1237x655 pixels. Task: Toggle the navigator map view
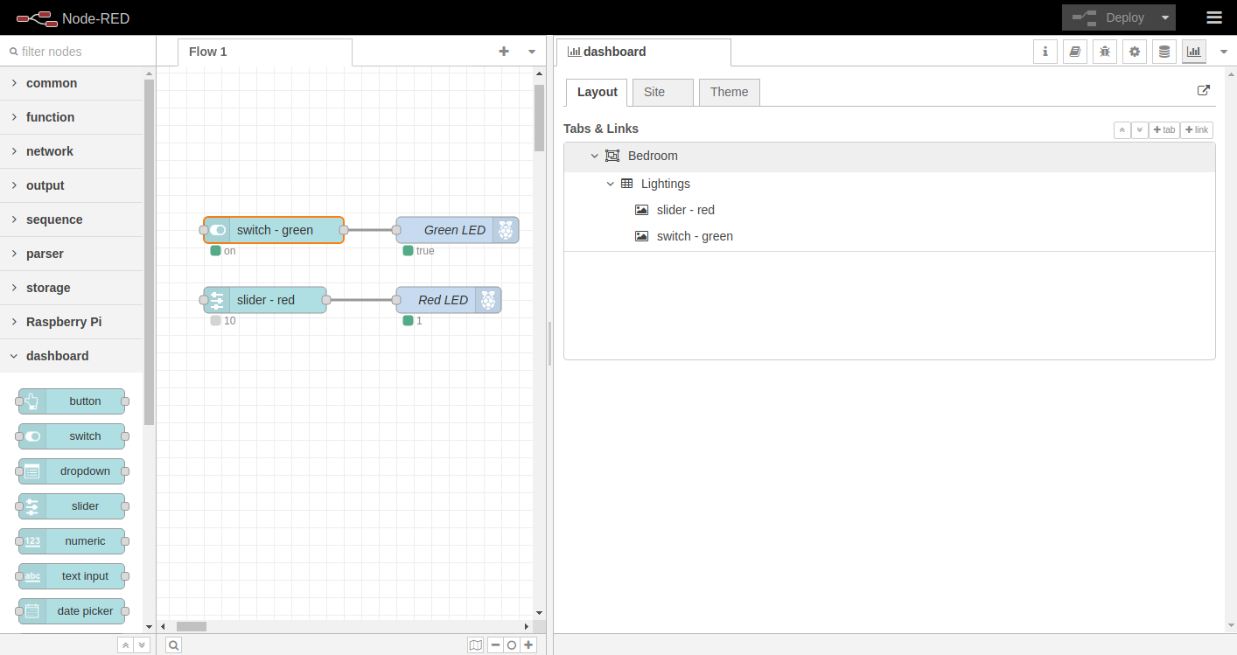click(x=475, y=645)
